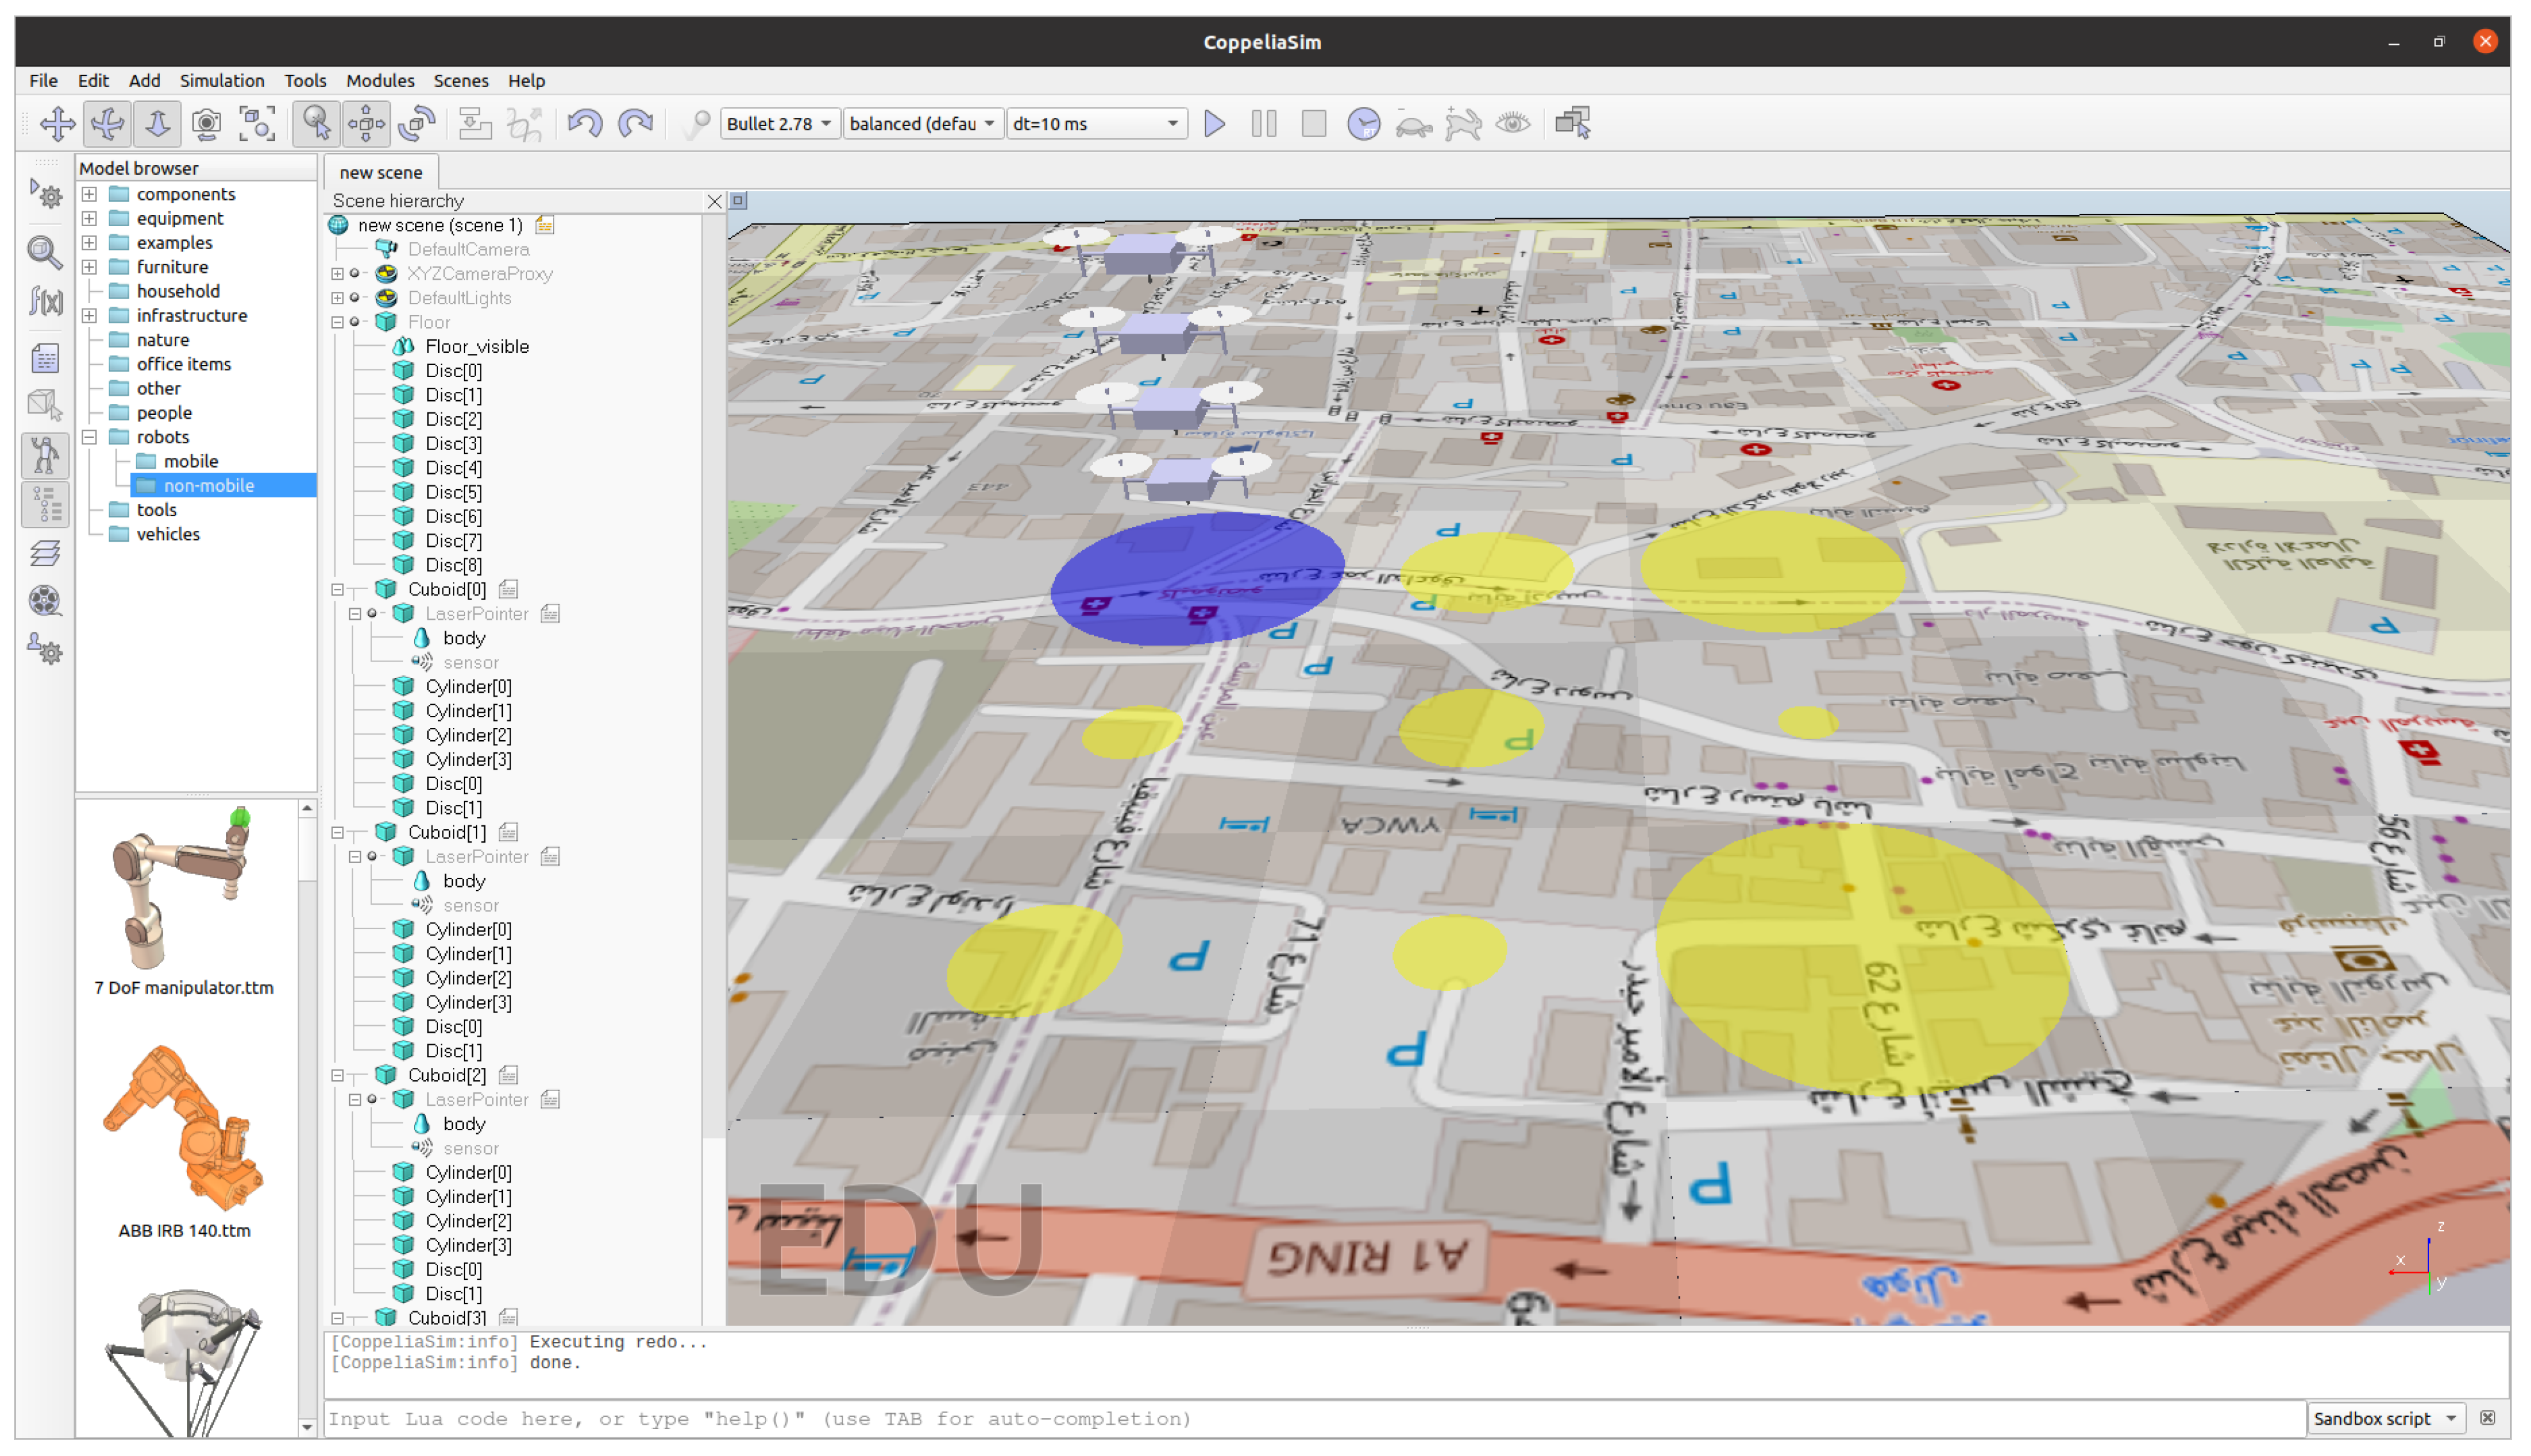Toggle real-time simulation mode icon
The width and height of the screenshot is (2531, 1456).
pos(1364,124)
